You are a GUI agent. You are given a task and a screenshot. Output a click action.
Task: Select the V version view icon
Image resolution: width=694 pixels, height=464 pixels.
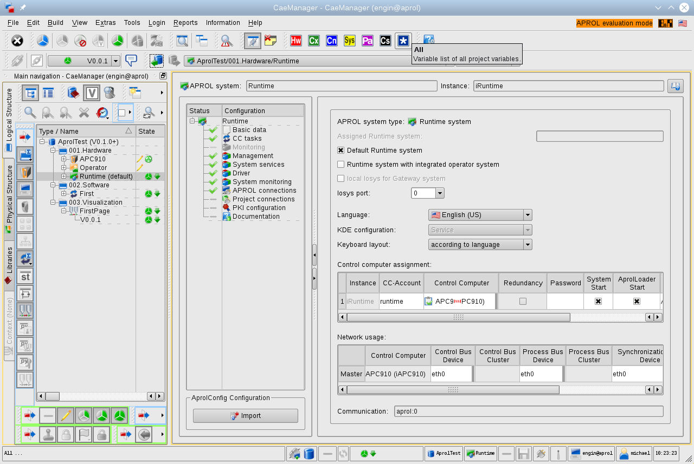coord(91,93)
